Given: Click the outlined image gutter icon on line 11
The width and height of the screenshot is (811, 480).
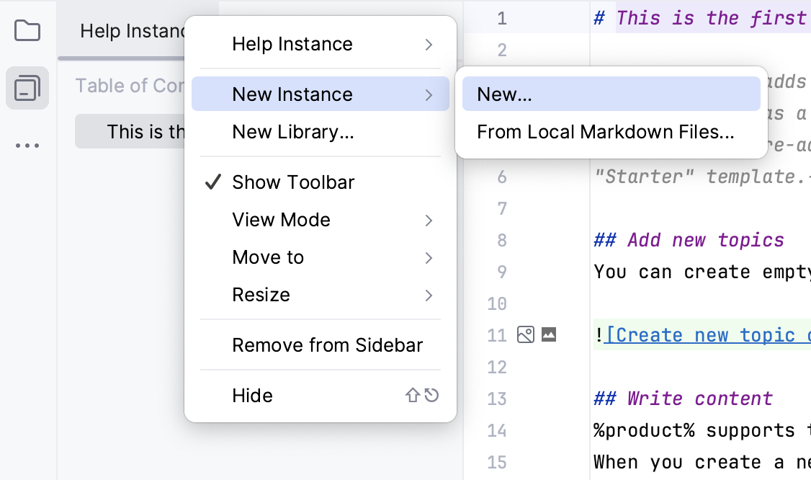Looking at the screenshot, I should [526, 335].
